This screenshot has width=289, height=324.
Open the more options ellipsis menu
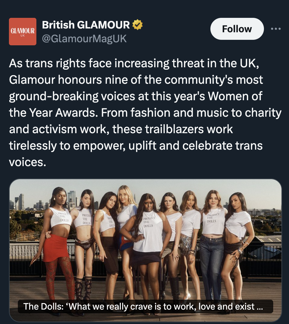(x=276, y=29)
